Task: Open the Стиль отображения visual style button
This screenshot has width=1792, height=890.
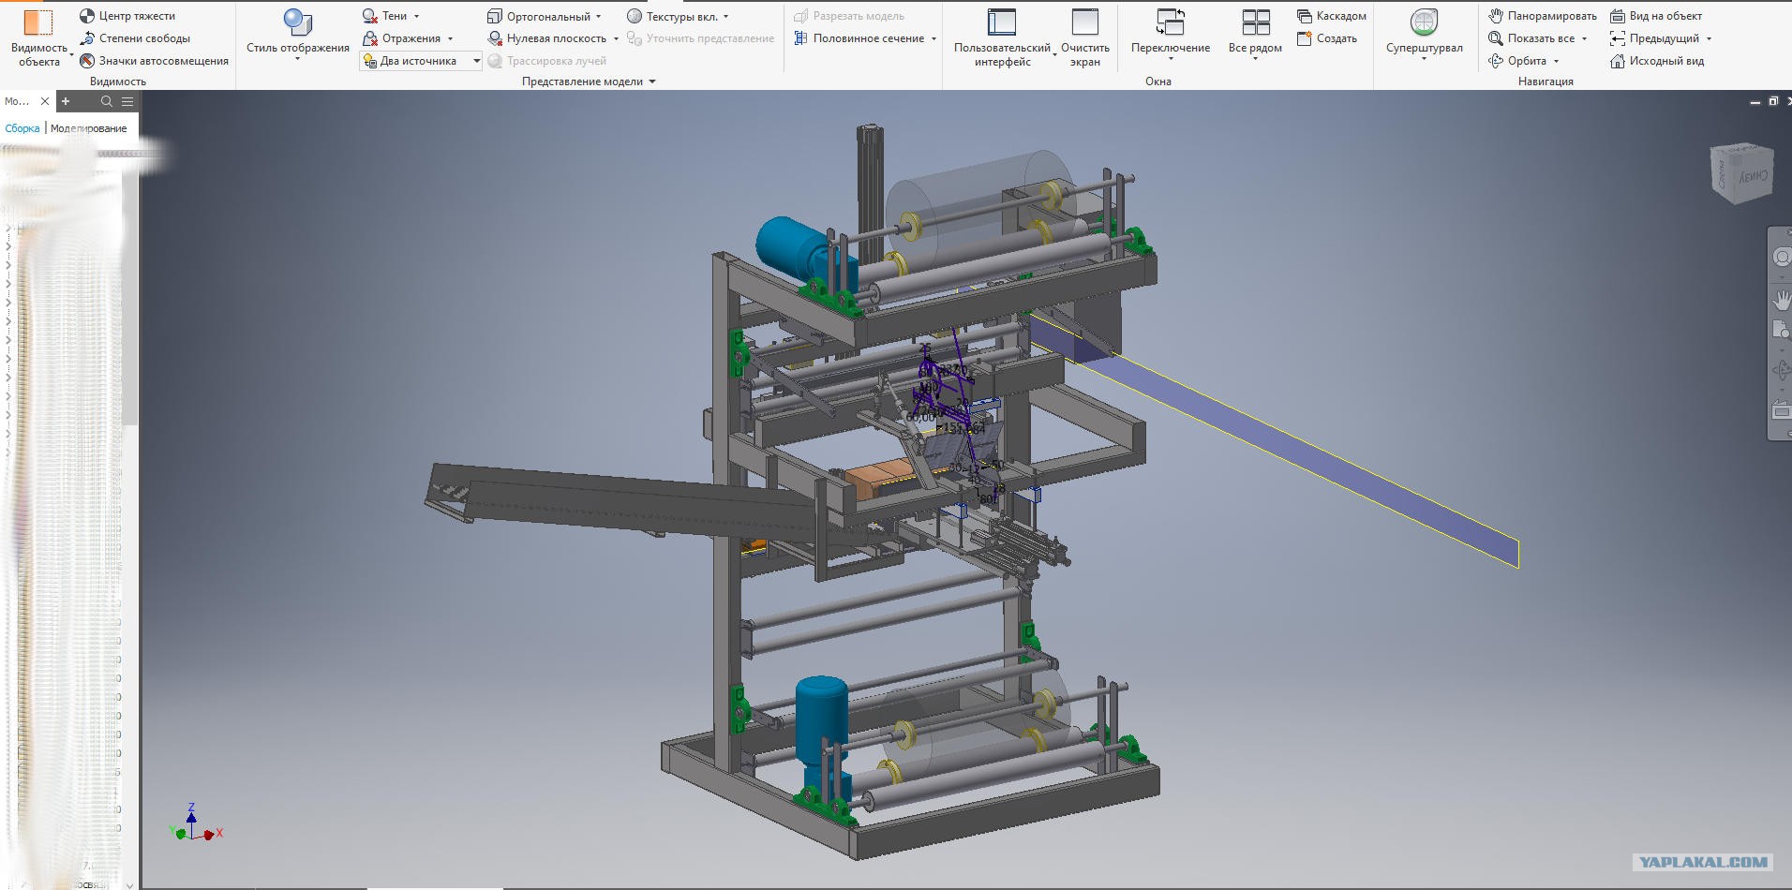Action: [297, 36]
